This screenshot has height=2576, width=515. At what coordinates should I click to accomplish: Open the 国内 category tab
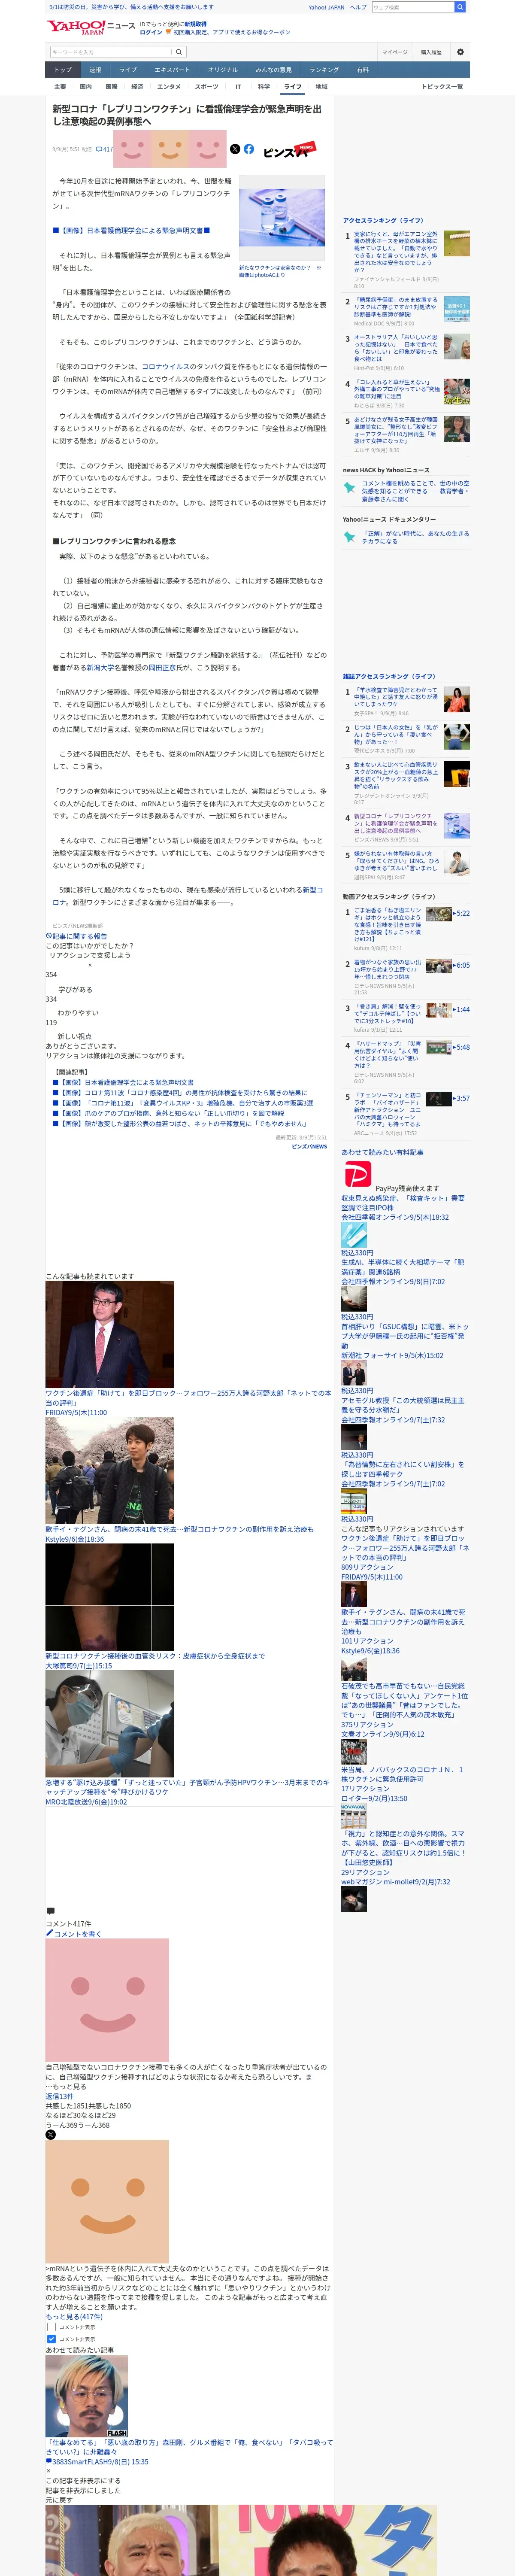86,87
